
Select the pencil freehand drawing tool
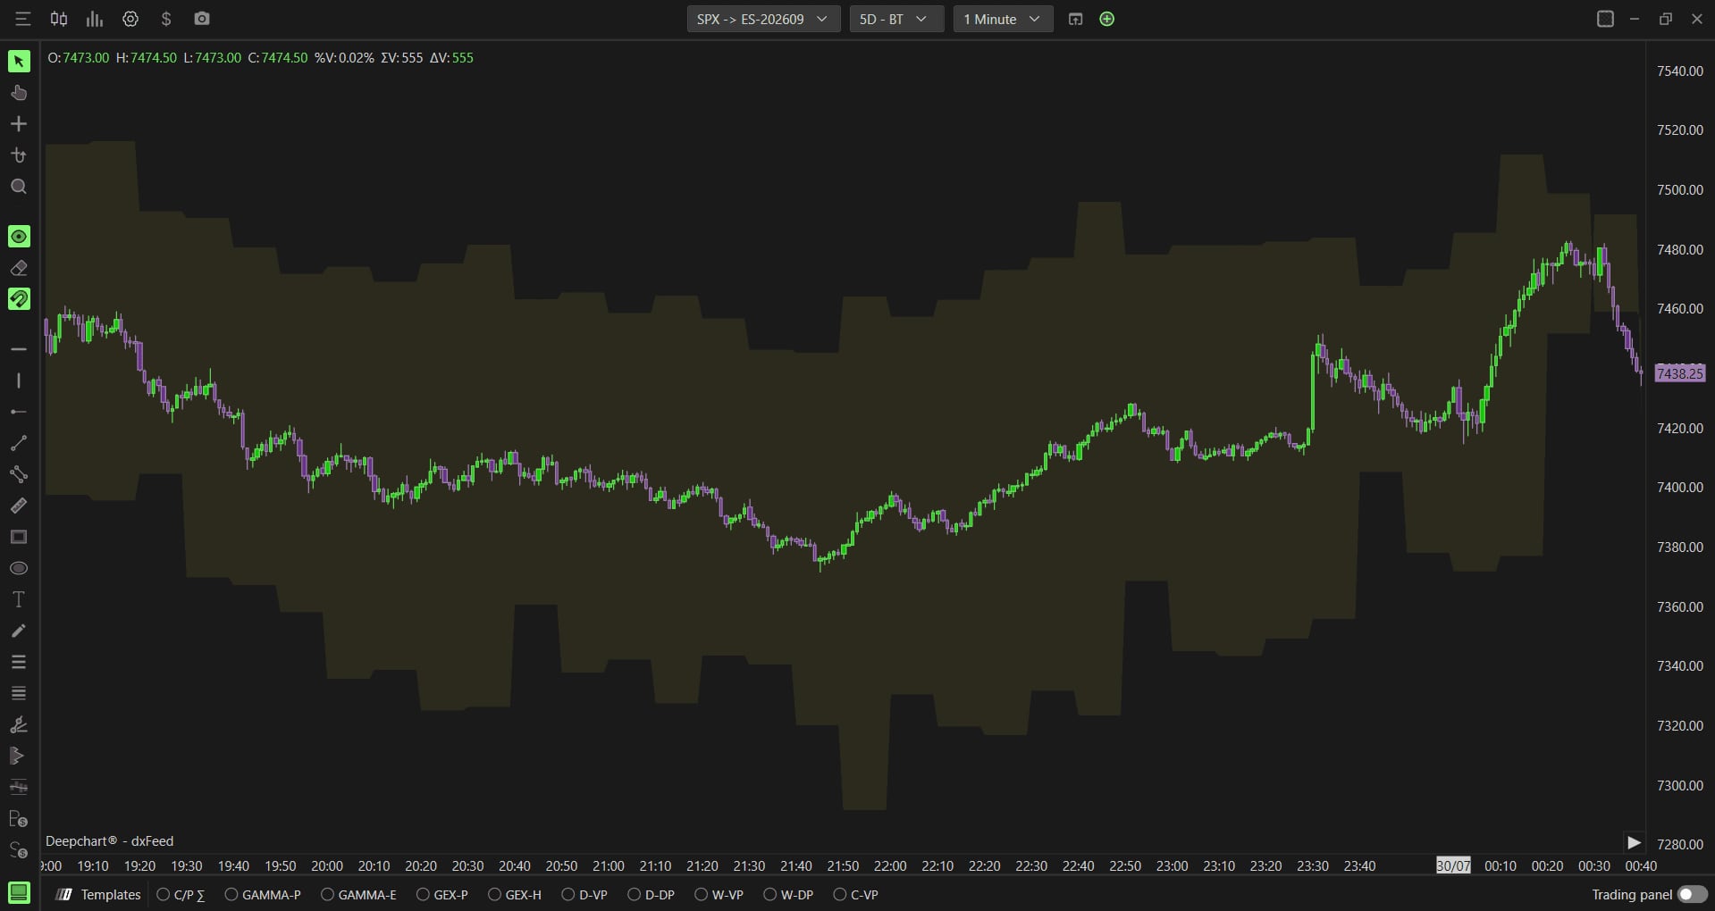(19, 631)
